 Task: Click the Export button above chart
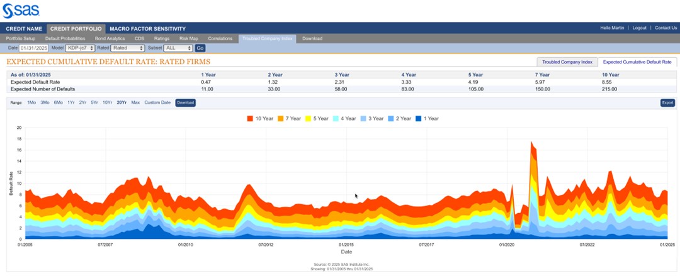(x=667, y=102)
